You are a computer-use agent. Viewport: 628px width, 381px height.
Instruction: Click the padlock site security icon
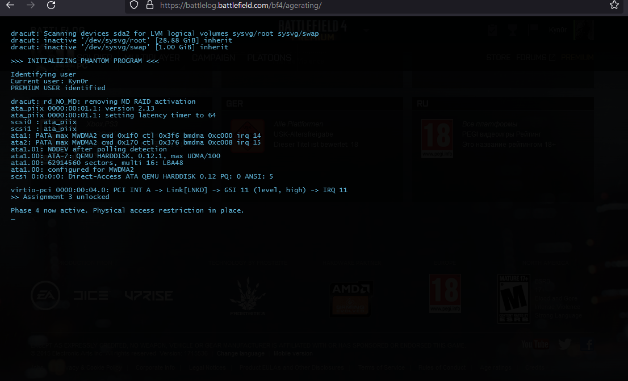point(150,5)
